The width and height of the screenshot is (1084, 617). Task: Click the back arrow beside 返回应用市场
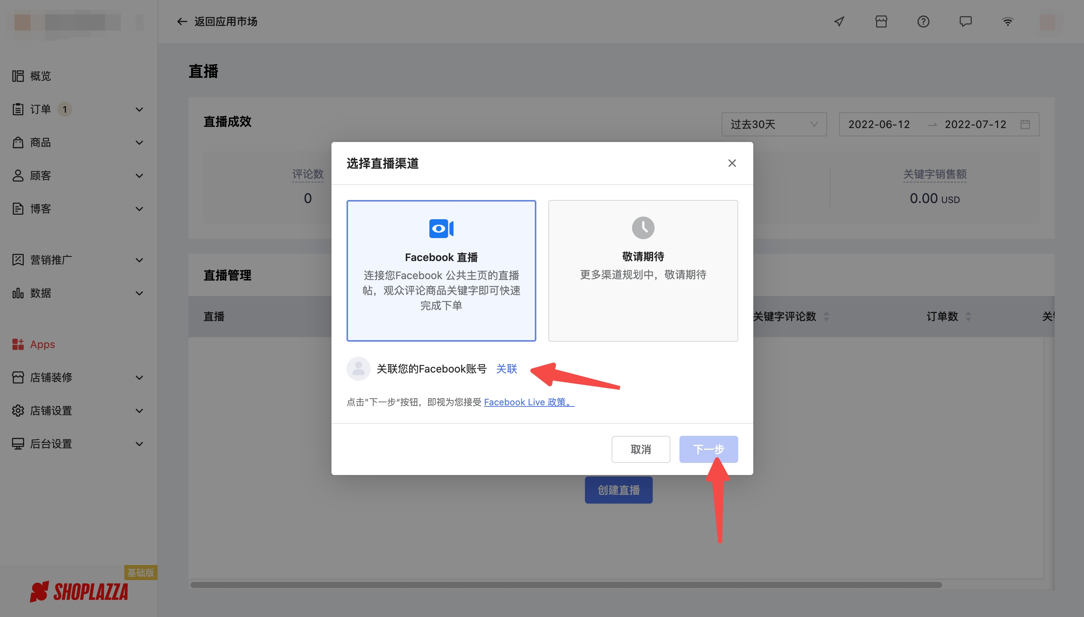coord(182,21)
